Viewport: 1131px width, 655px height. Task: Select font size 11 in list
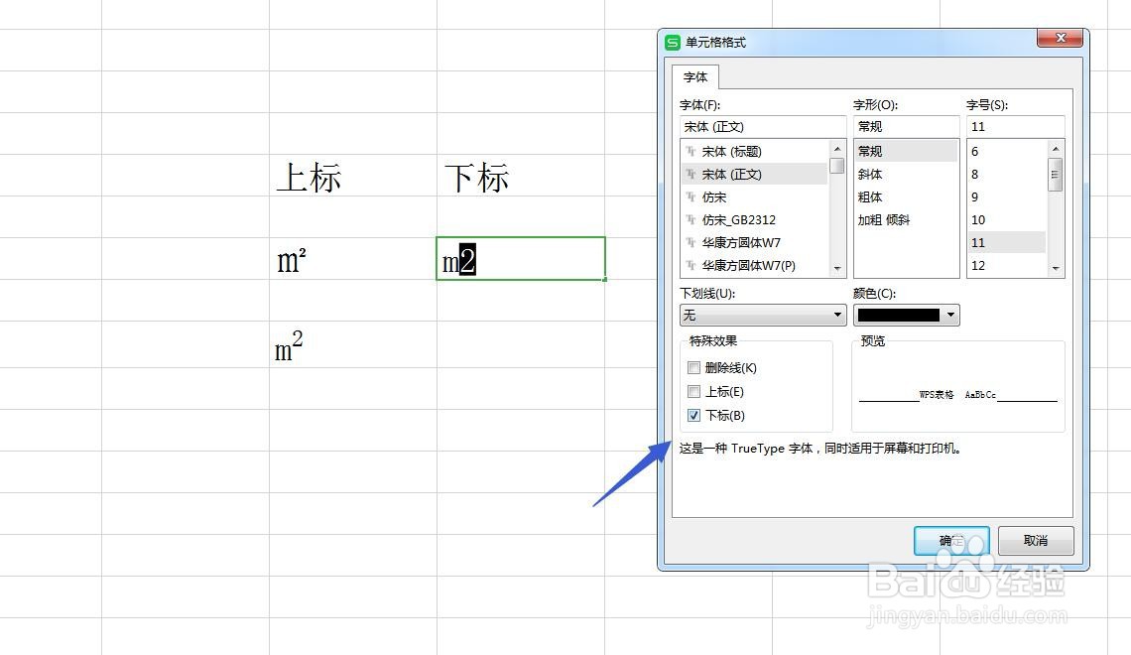[x=1007, y=243]
